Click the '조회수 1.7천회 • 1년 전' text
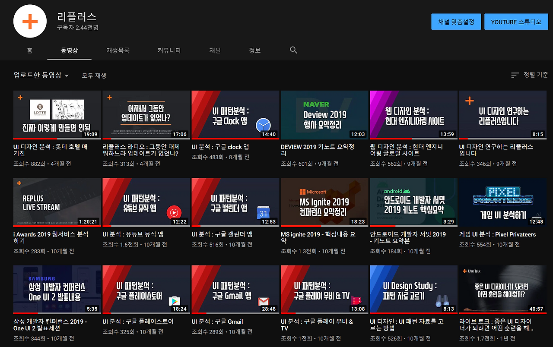Viewport: 553px width, 347px height. click(x=487, y=339)
